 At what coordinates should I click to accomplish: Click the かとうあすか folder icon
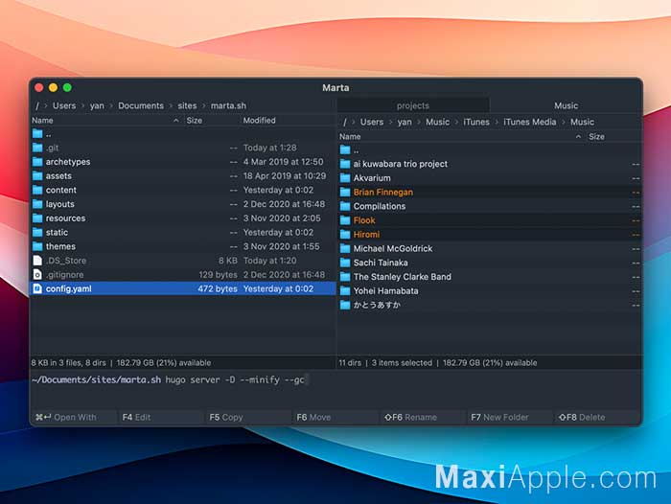pos(345,306)
